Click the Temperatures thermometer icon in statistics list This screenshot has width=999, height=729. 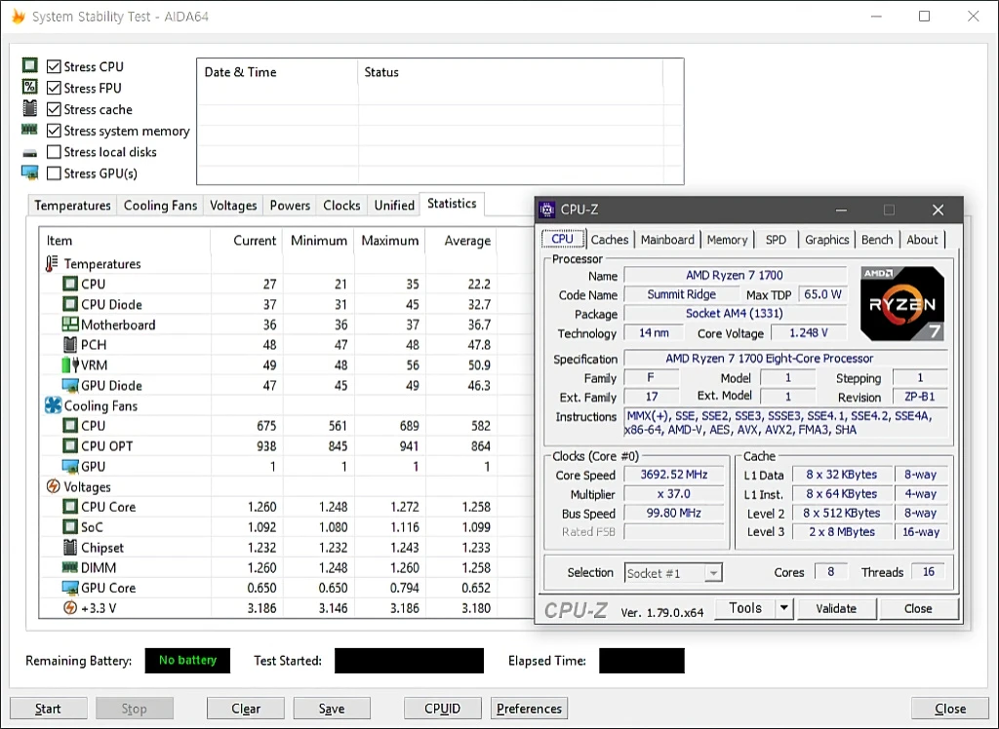point(52,263)
